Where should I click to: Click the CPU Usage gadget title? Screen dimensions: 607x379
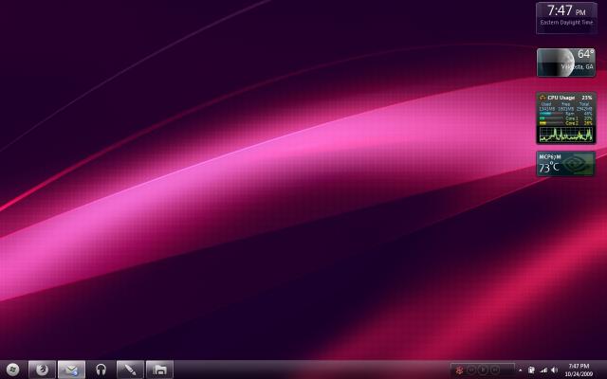click(561, 98)
